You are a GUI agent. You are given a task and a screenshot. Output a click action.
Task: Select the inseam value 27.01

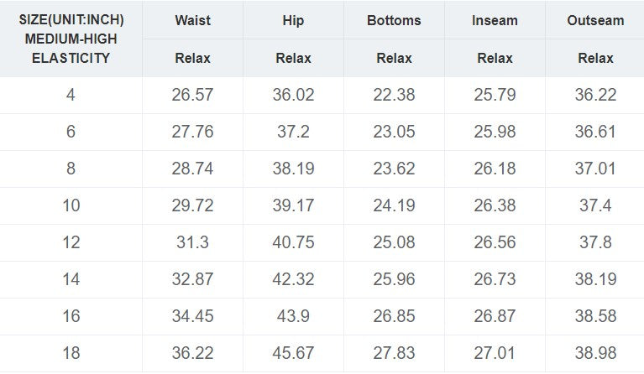click(495, 354)
